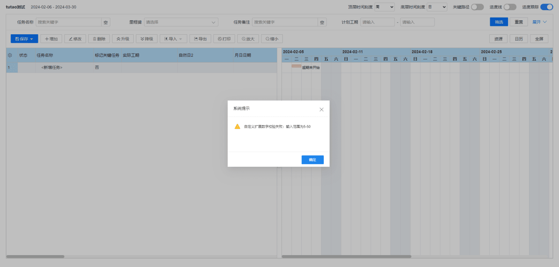559x267 pixels.
Task: Click the tutao测试 project title
Action: (x=15, y=7)
